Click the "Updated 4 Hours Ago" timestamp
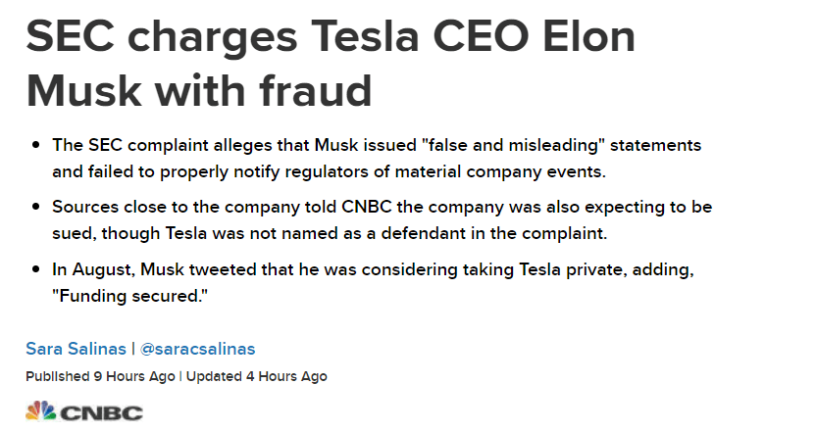The width and height of the screenshot is (816, 432). (257, 376)
